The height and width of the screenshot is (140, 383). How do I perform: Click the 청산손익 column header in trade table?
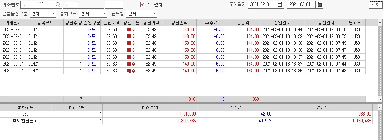[179, 23]
